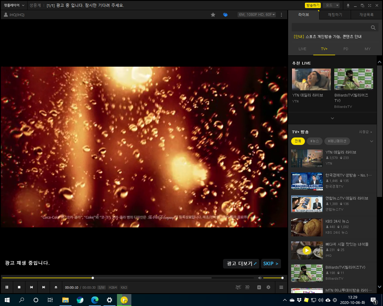Switch to the 라이브 tab
This screenshot has width=383, height=306.
304,15
